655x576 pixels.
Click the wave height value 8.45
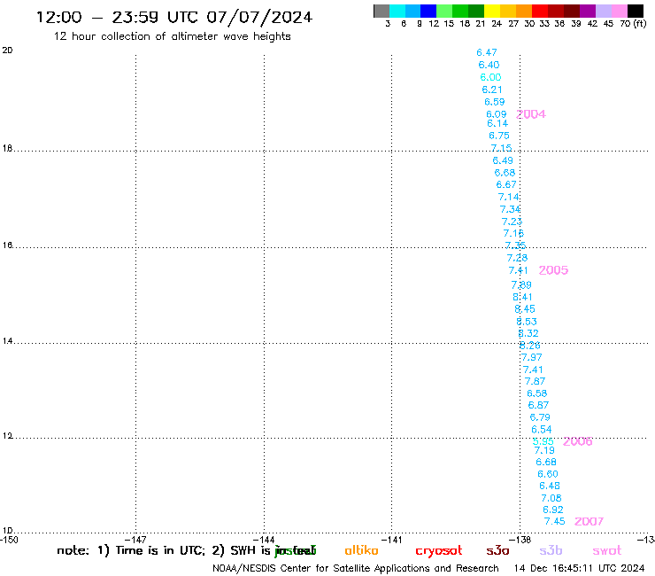(x=525, y=309)
